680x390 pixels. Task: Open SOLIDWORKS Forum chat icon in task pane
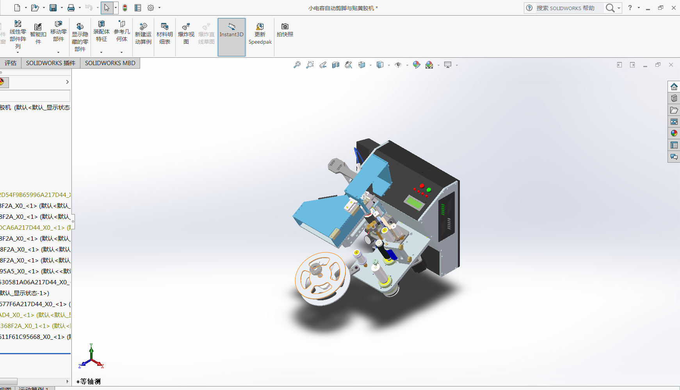pyautogui.click(x=674, y=157)
